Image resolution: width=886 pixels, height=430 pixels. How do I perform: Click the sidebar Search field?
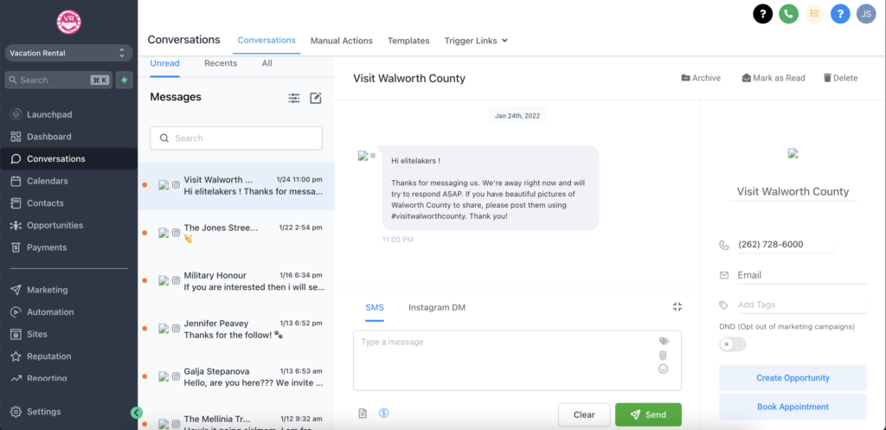click(x=59, y=80)
